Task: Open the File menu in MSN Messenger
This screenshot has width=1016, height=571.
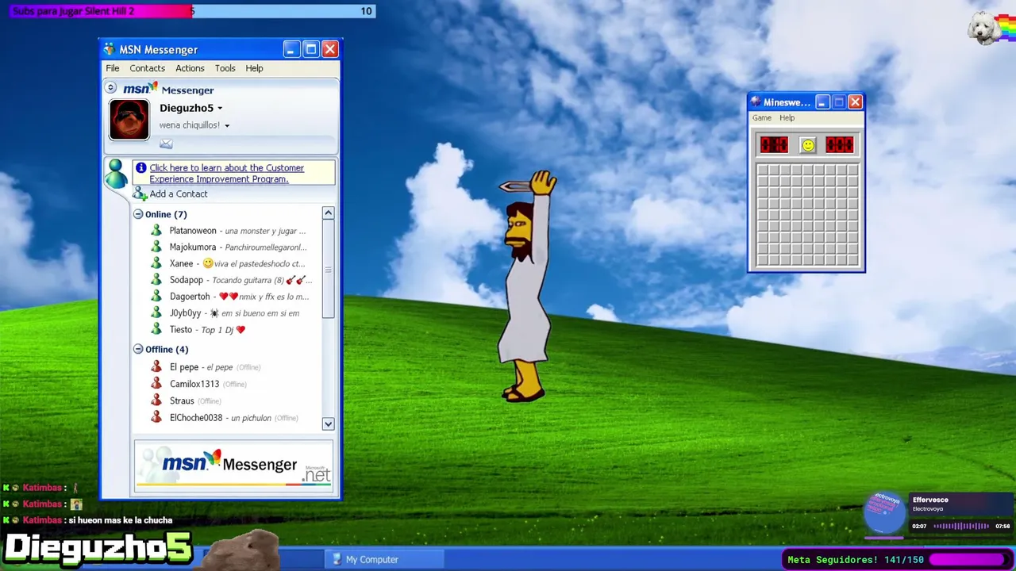Action: [113, 68]
